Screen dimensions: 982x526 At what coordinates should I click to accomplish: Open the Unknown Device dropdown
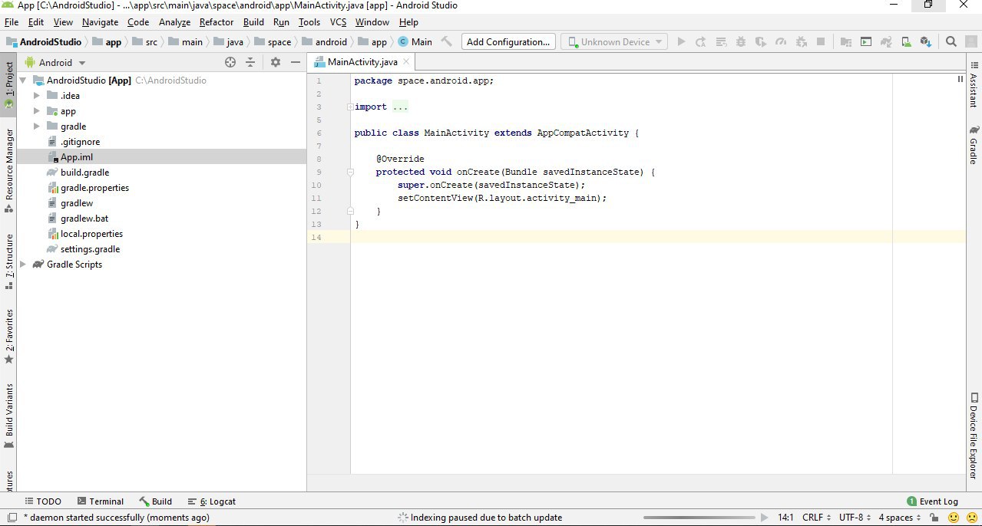coord(614,42)
